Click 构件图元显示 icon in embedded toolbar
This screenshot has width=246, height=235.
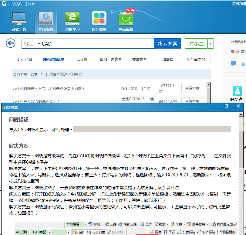[x=213, y=224]
